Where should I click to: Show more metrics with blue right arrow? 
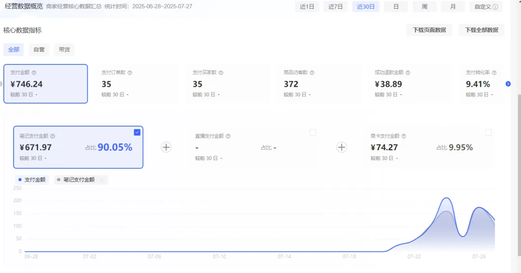tap(508, 84)
